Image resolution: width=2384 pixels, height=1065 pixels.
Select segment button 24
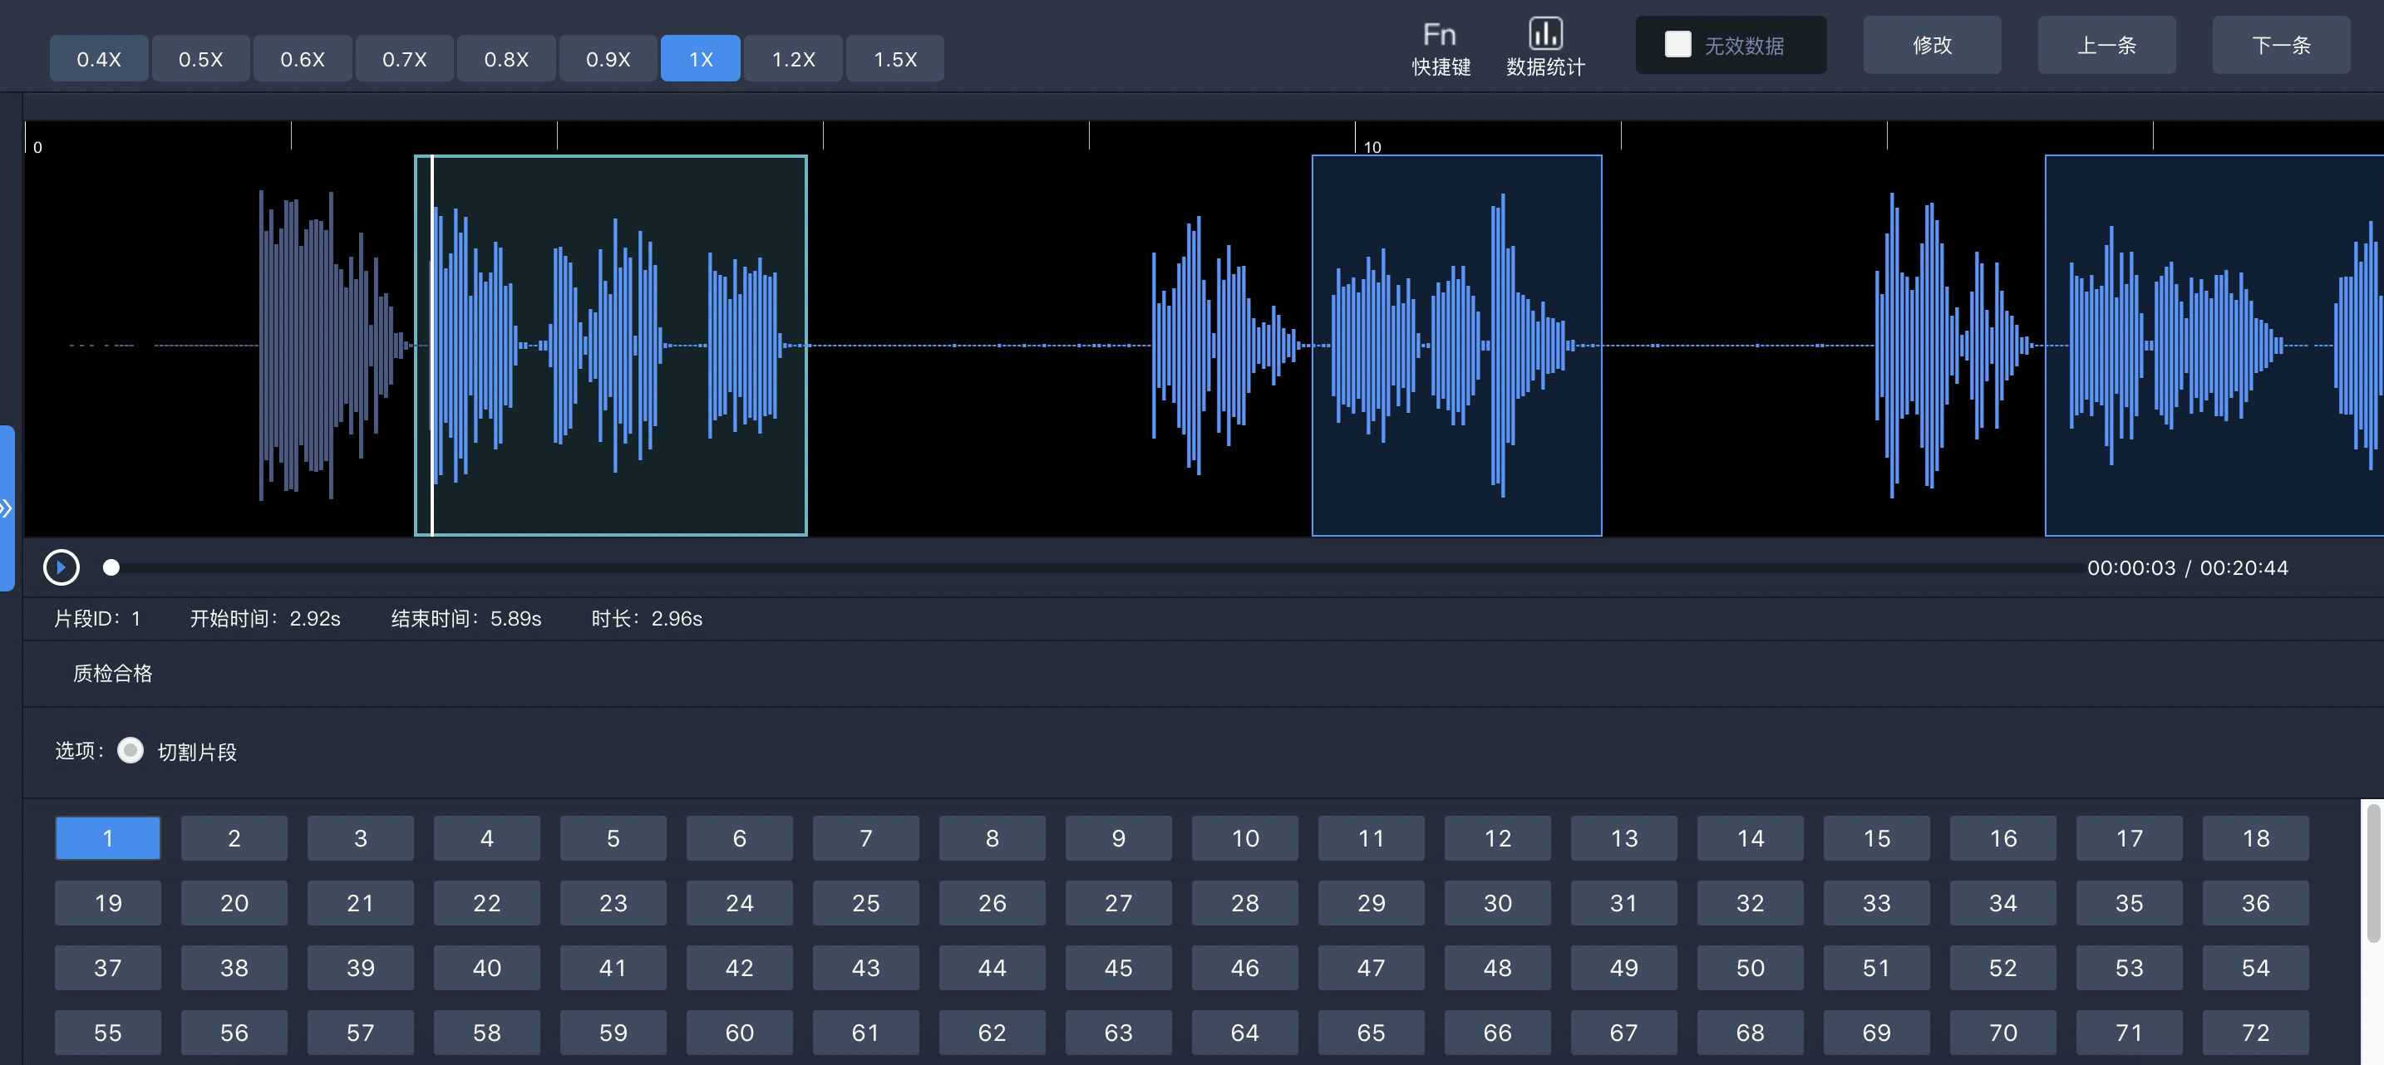(x=740, y=903)
